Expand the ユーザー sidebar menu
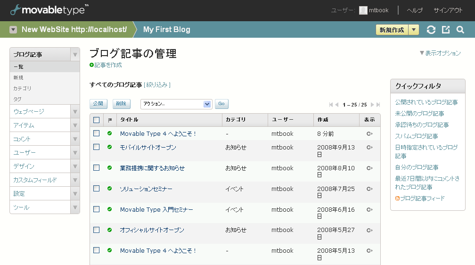 [75, 152]
